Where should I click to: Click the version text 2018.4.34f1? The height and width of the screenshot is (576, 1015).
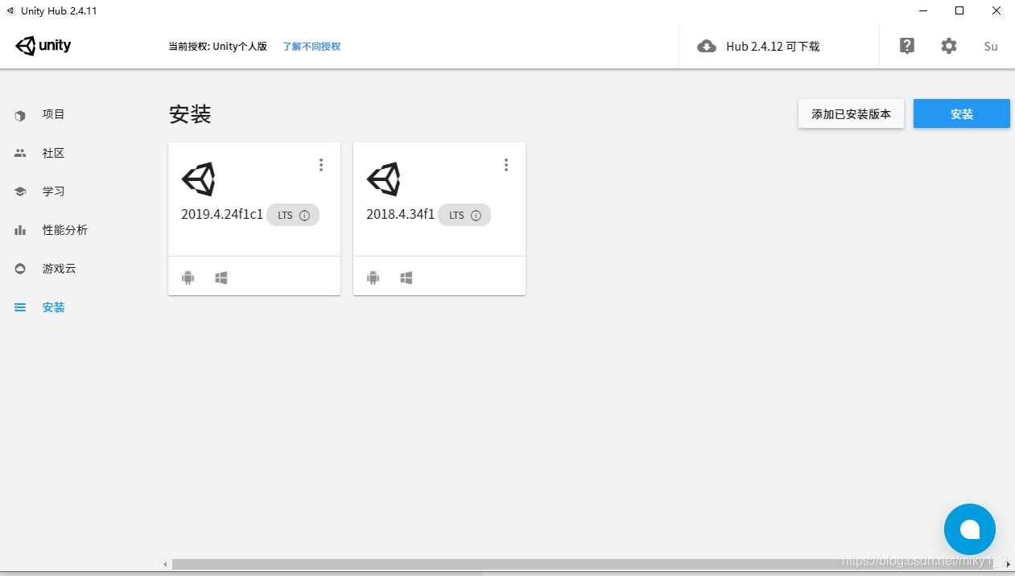(x=400, y=215)
